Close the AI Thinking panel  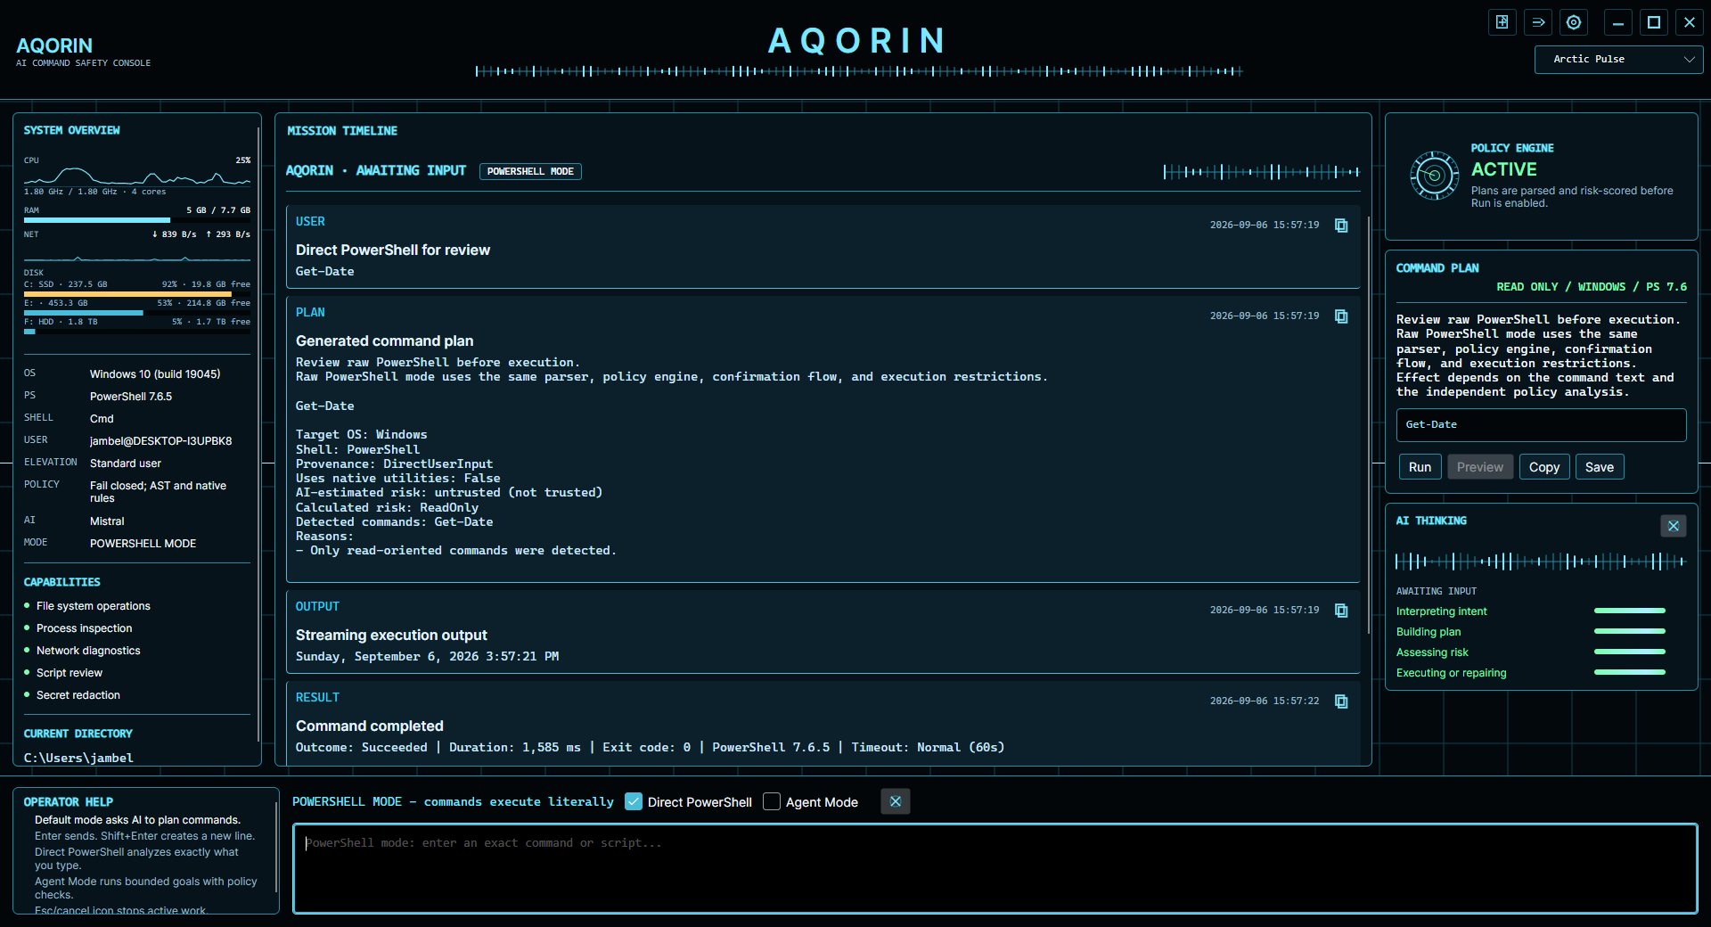click(1674, 526)
